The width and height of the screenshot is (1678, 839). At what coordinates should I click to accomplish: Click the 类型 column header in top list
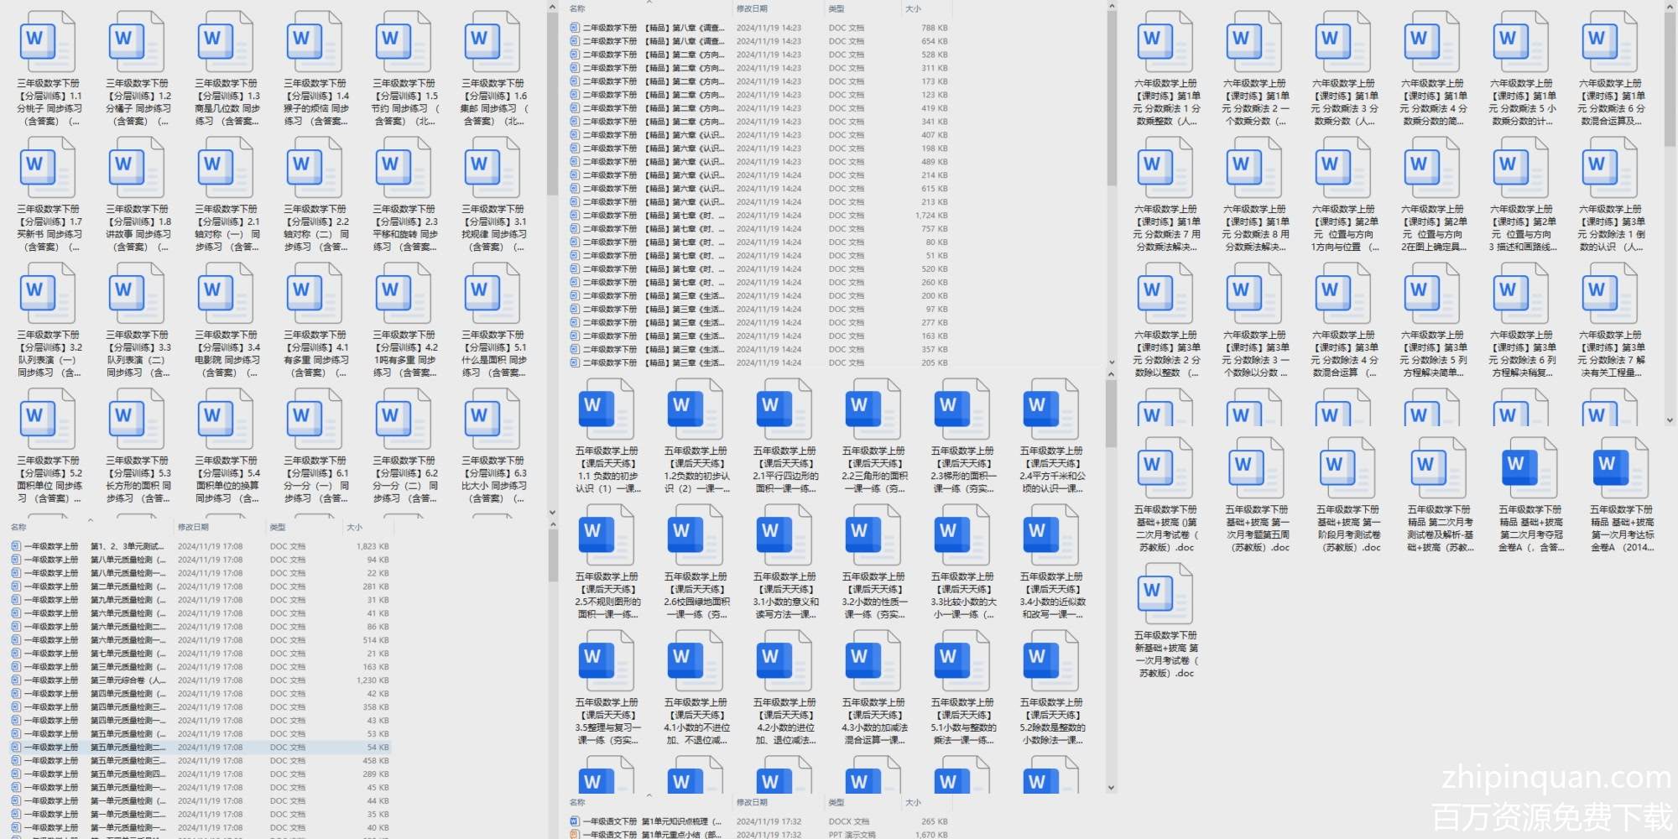[836, 8]
